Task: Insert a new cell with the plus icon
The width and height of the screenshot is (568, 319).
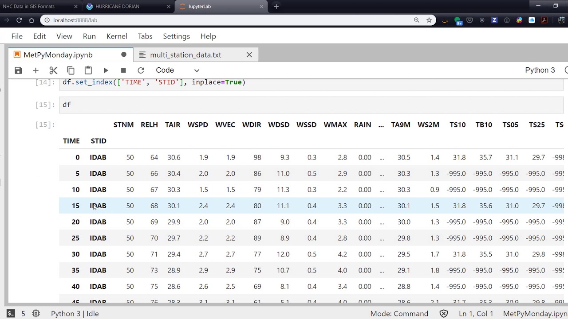Action: tap(35, 70)
